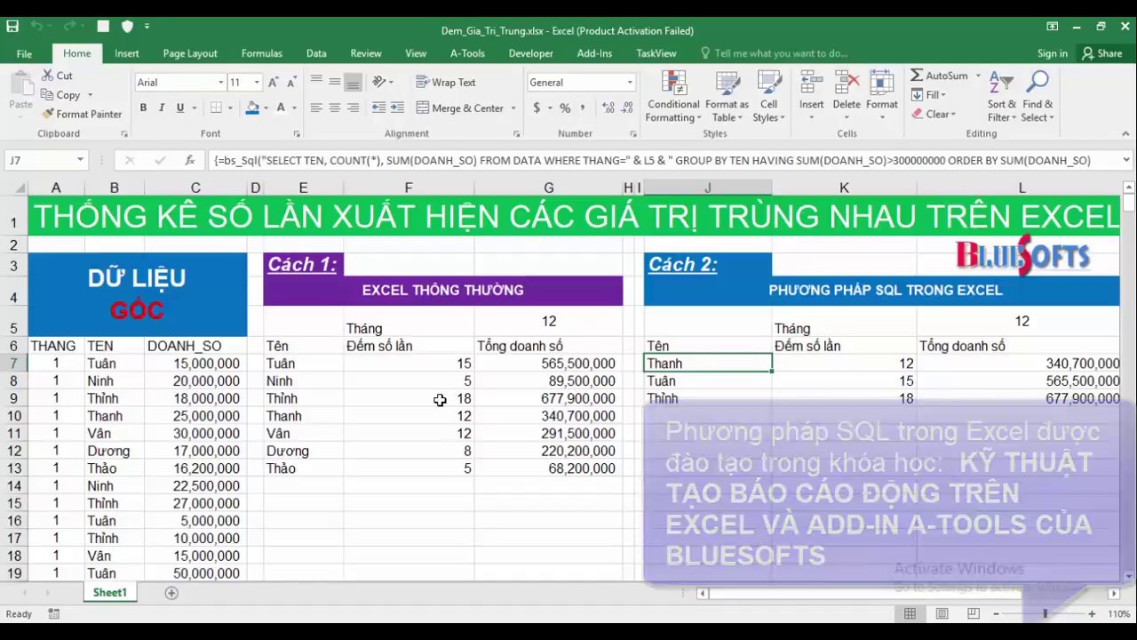
Task: Open the File tab
Action: click(x=24, y=53)
